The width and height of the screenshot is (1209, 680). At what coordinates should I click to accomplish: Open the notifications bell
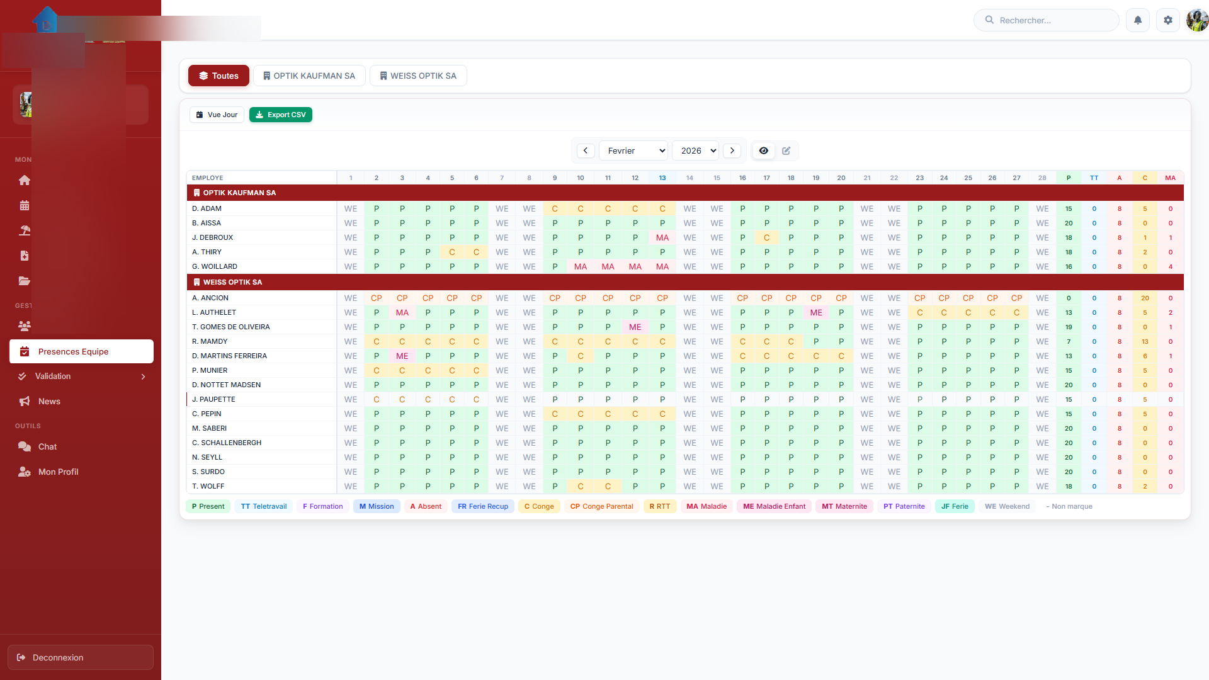coord(1138,20)
